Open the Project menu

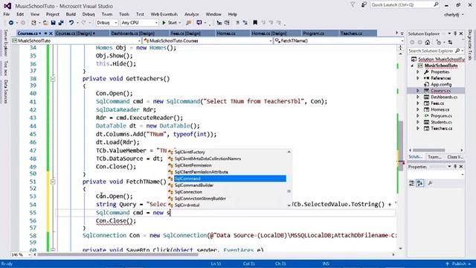[x=53, y=14]
